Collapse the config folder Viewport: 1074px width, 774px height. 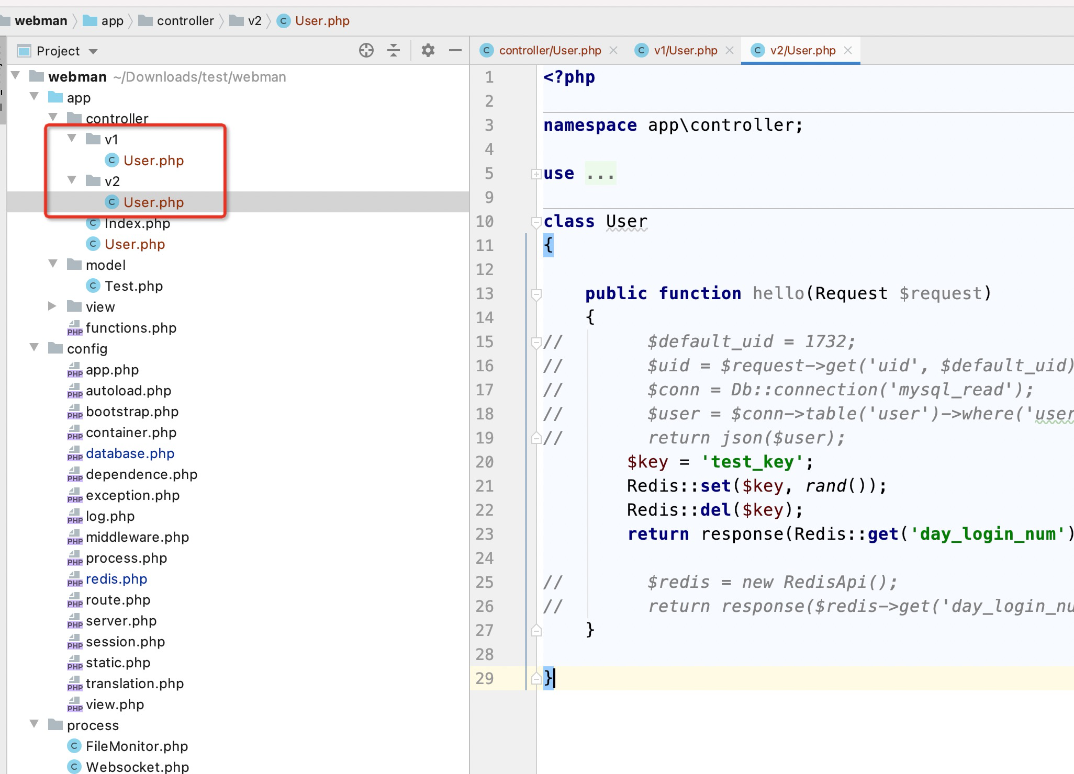coord(35,347)
